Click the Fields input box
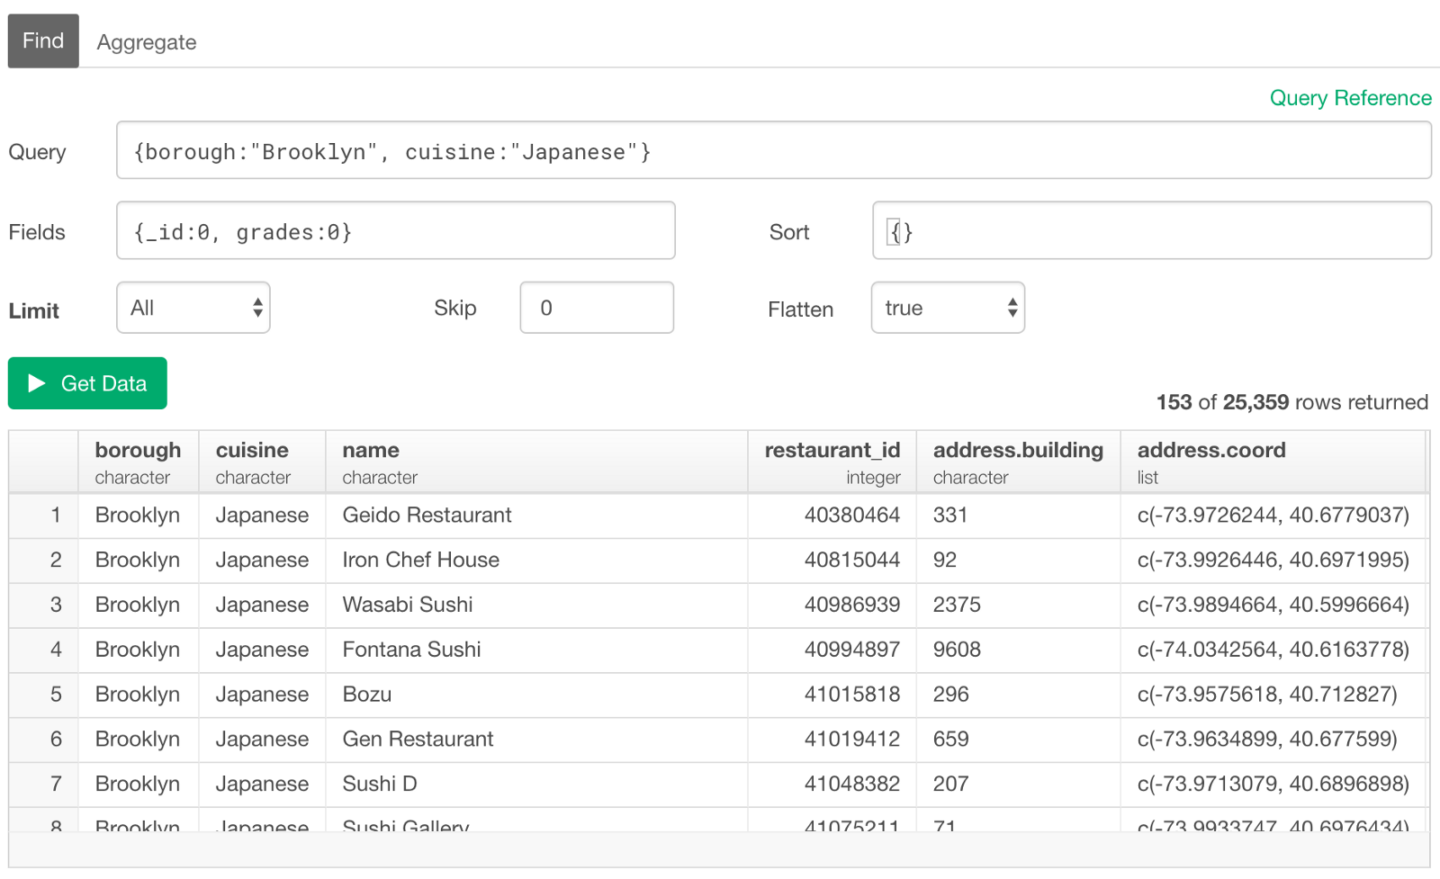Viewport: 1440px width, 879px height. tap(396, 230)
